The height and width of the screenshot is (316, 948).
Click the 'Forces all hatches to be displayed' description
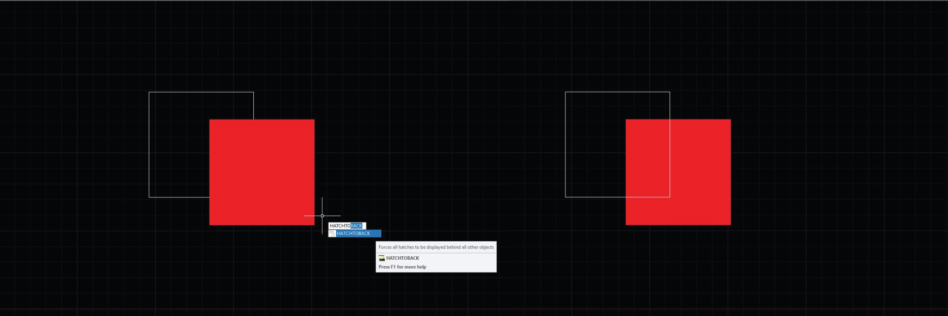[436, 247]
